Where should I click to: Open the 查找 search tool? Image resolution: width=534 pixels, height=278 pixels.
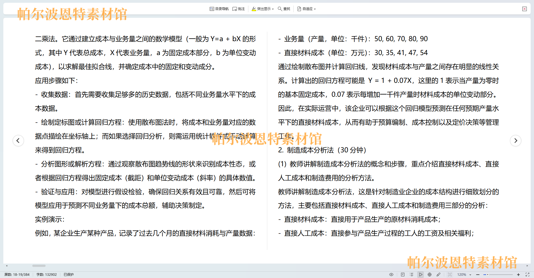pyautogui.click(x=284, y=9)
